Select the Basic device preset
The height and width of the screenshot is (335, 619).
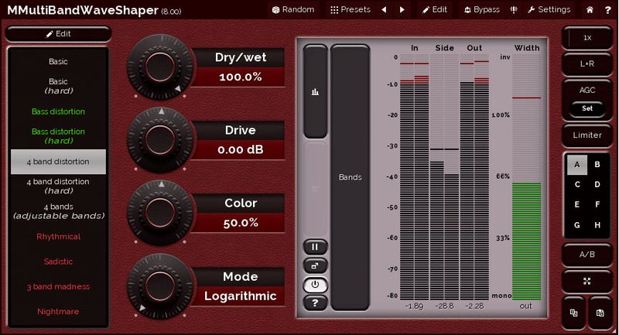tap(59, 62)
